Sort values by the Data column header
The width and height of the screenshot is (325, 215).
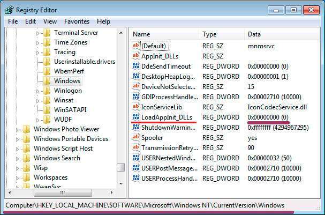coord(282,34)
